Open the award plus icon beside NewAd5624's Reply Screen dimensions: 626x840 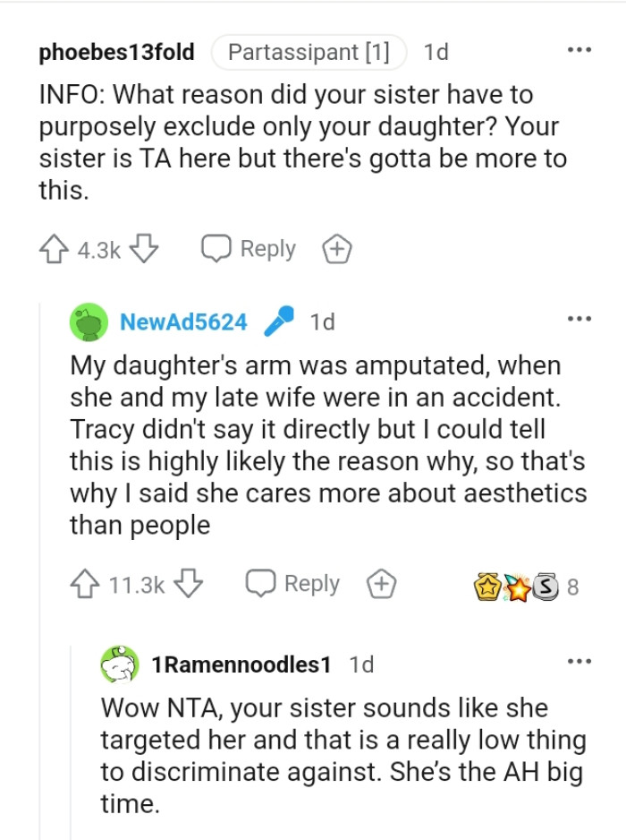point(383,583)
